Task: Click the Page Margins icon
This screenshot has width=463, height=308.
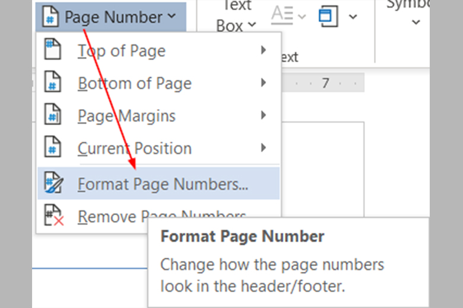Action: 53,114
